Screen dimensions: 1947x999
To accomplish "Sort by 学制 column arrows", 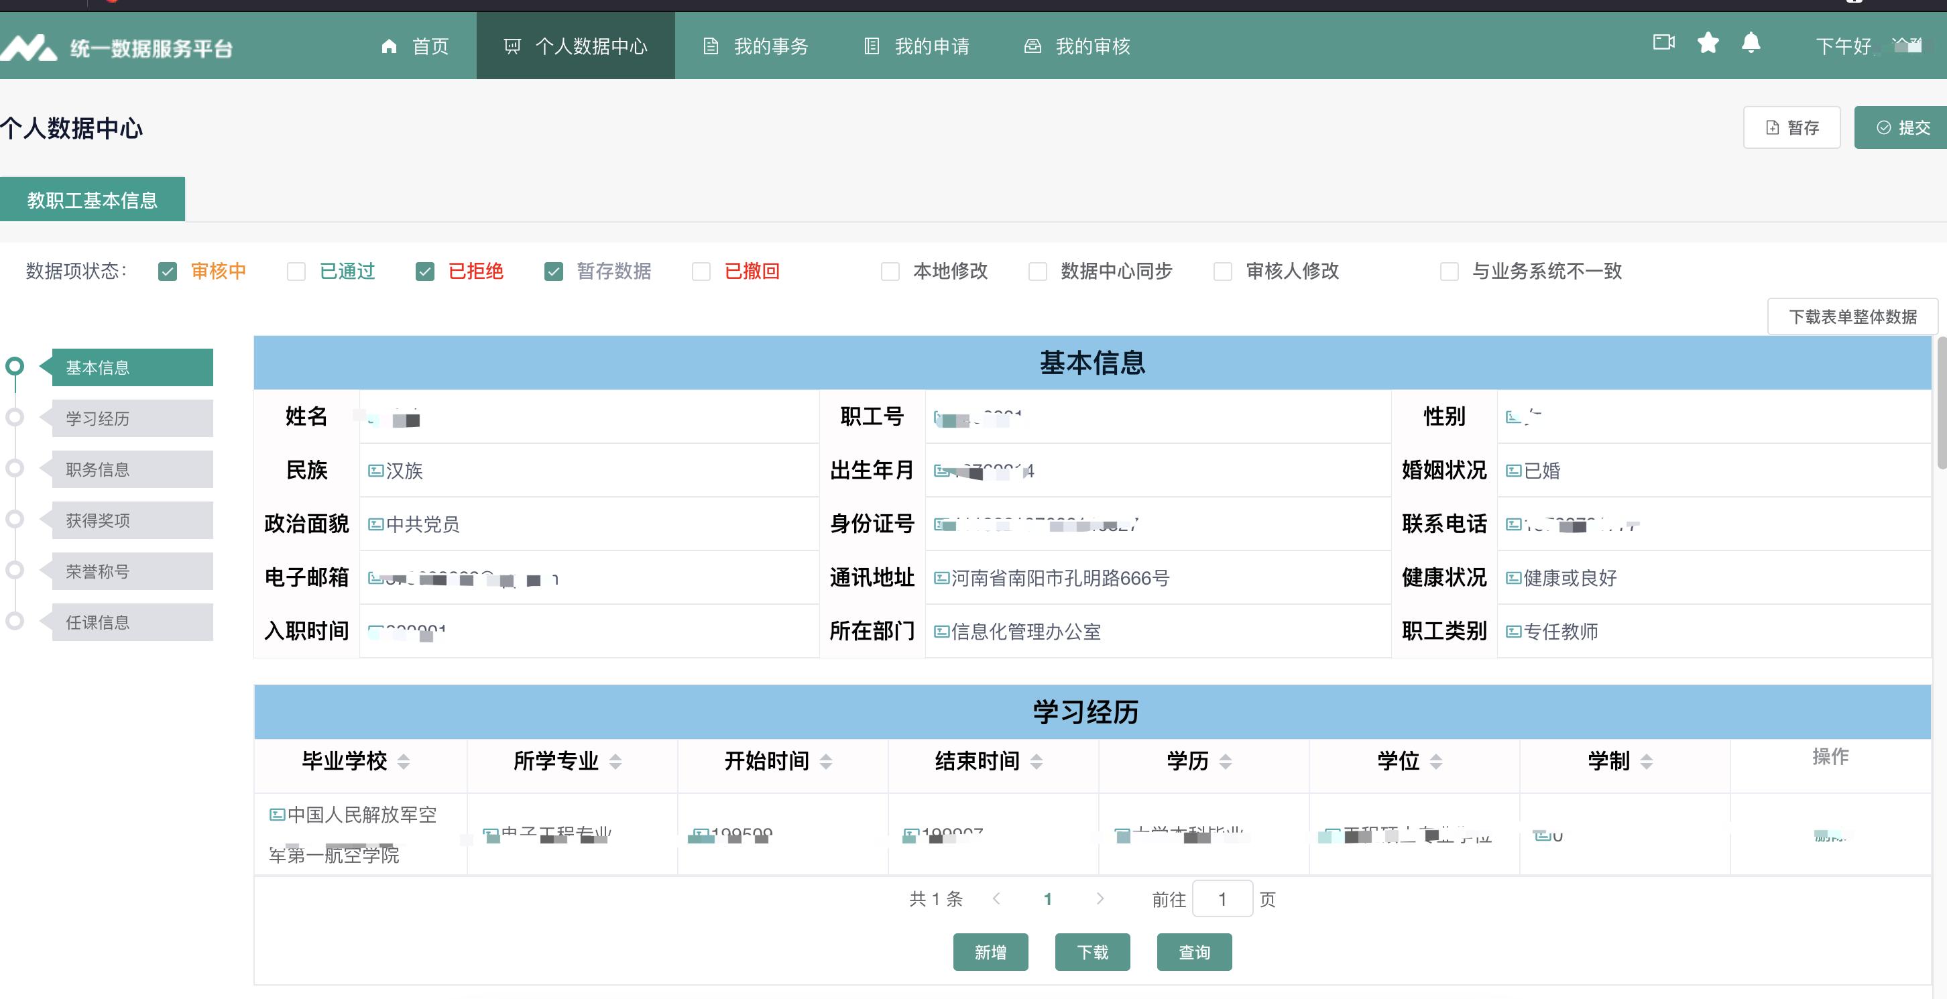I will [x=1646, y=762].
